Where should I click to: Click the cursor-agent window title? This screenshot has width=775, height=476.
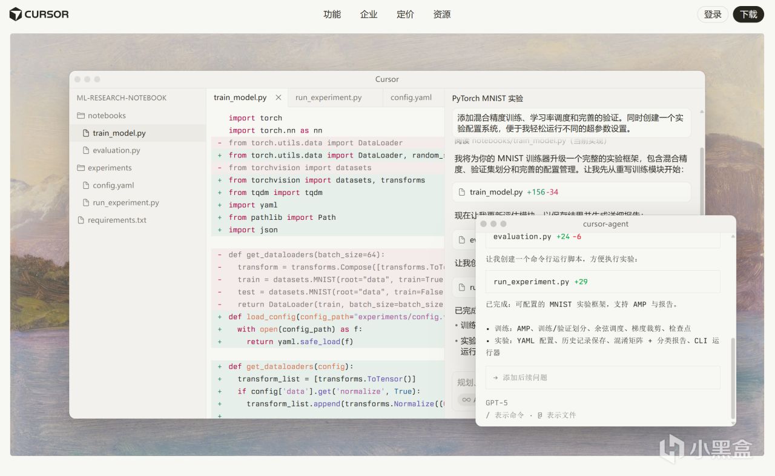(x=605, y=224)
